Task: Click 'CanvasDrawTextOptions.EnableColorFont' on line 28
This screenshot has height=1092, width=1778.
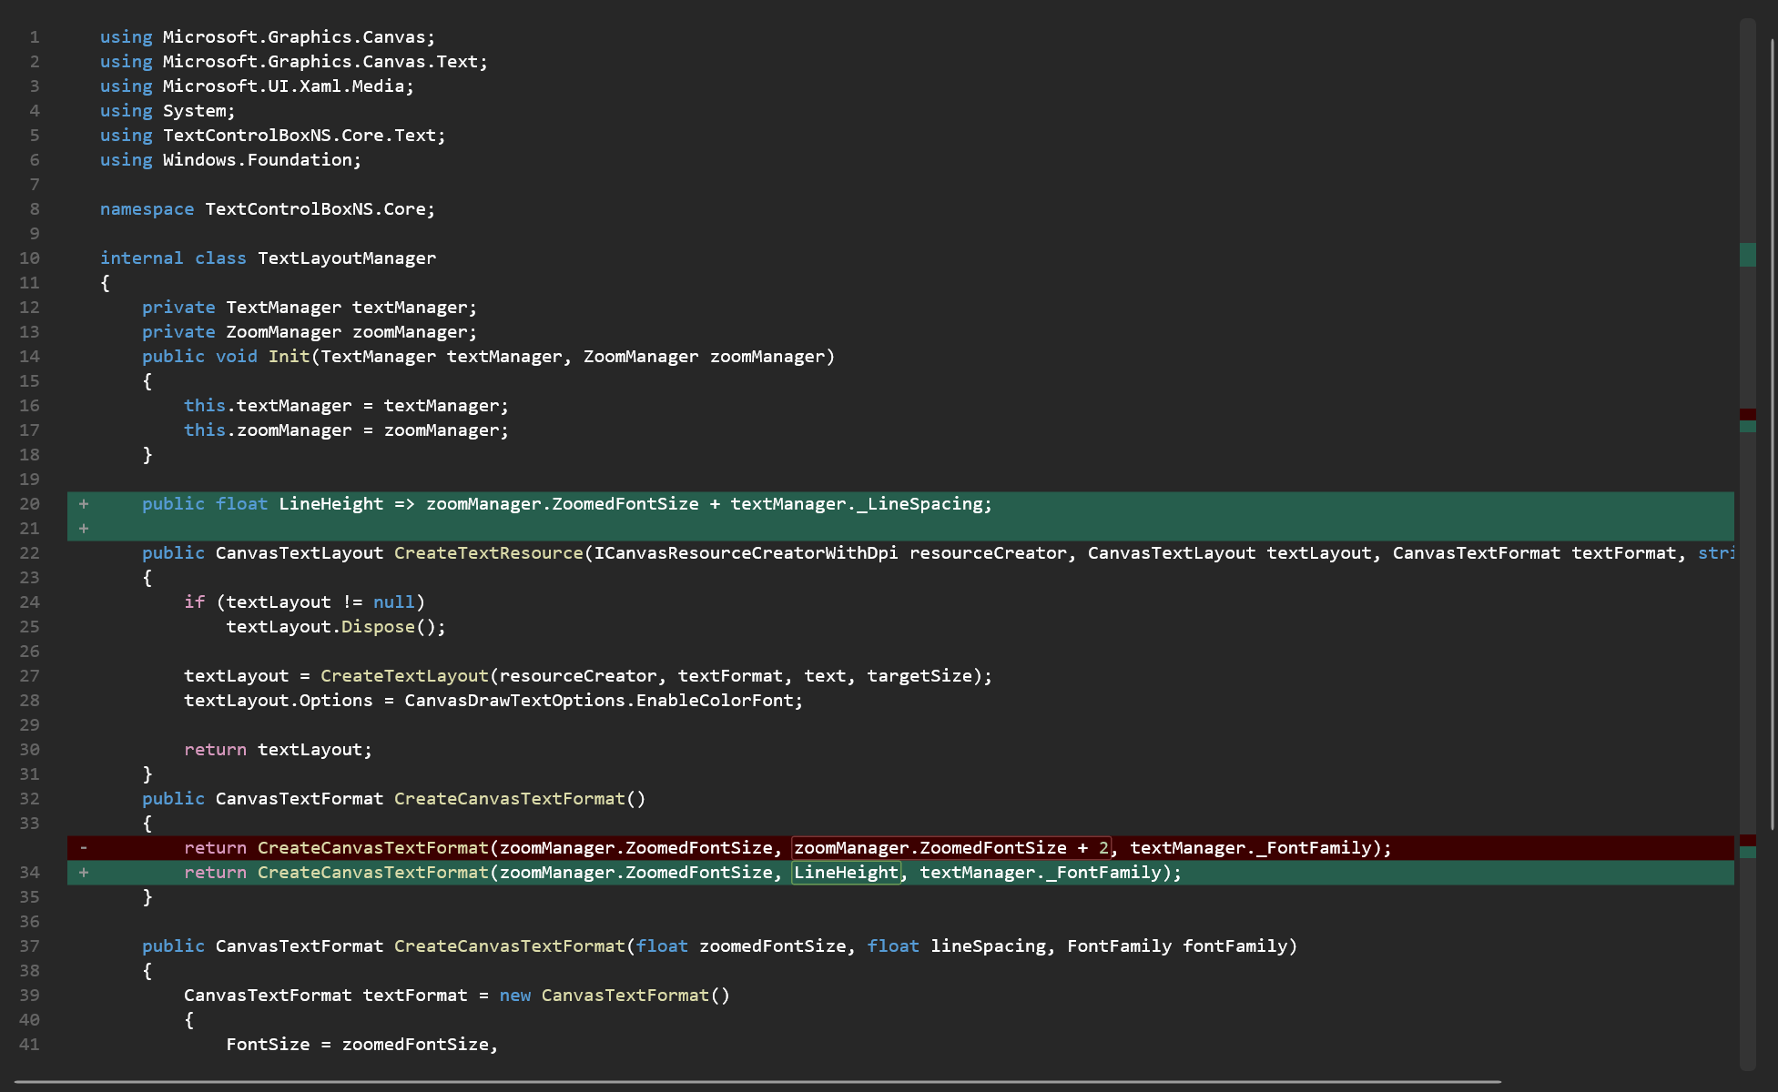Action: [x=599, y=701]
